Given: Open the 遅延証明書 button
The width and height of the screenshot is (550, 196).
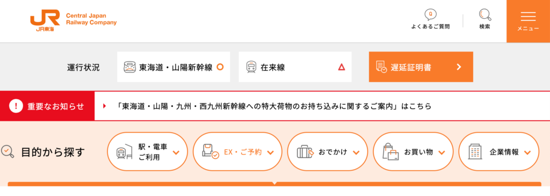Looking at the screenshot, I should click(421, 67).
